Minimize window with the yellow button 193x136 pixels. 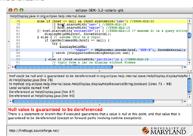coord(16,10)
